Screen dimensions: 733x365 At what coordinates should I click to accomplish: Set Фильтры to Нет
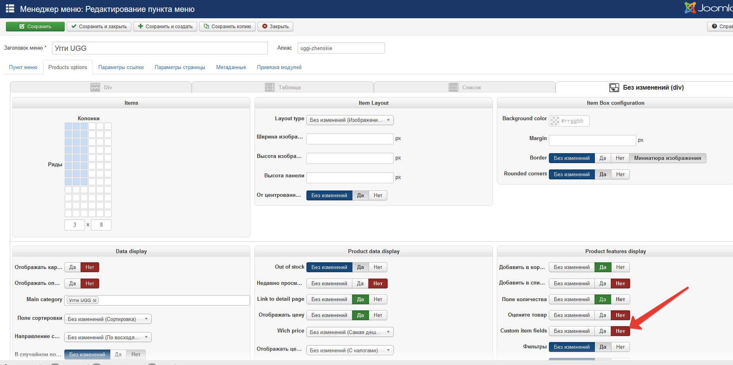coord(621,347)
